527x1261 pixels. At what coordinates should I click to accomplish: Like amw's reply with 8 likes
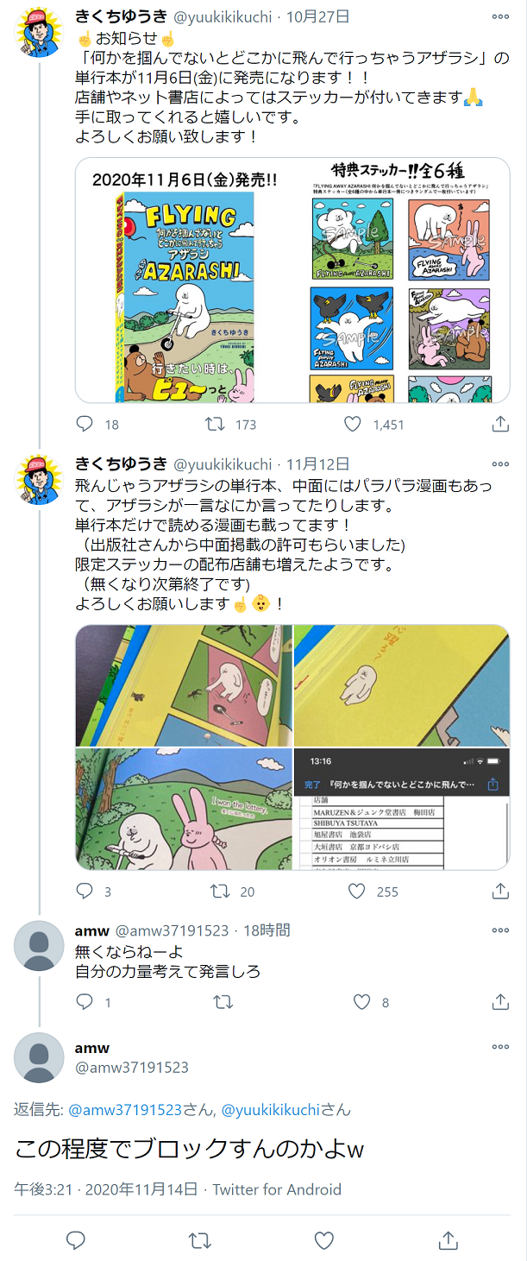362,1002
